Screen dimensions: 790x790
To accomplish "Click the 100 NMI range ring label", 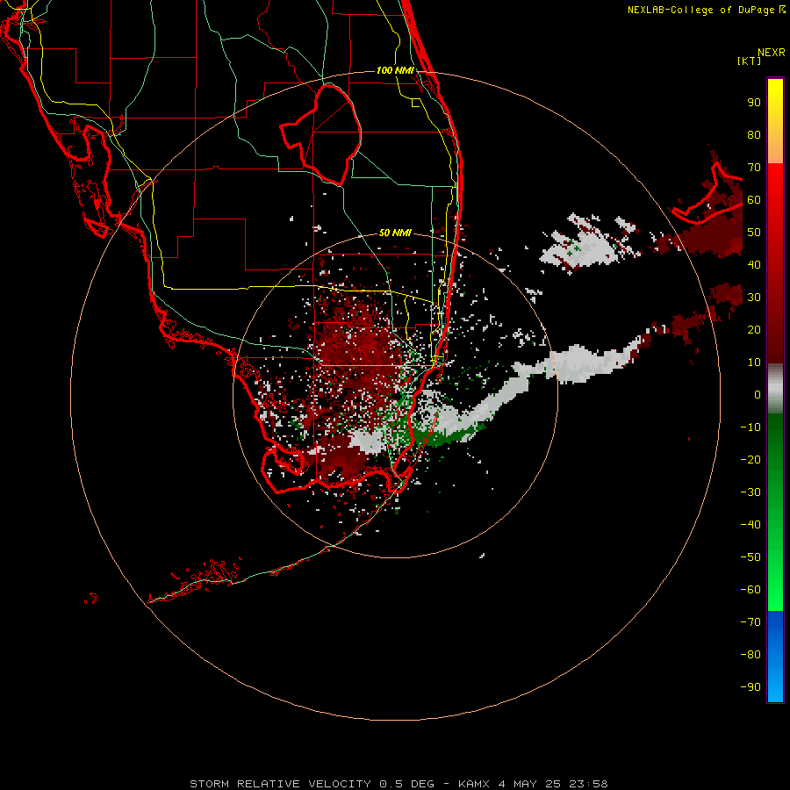I will point(395,70).
